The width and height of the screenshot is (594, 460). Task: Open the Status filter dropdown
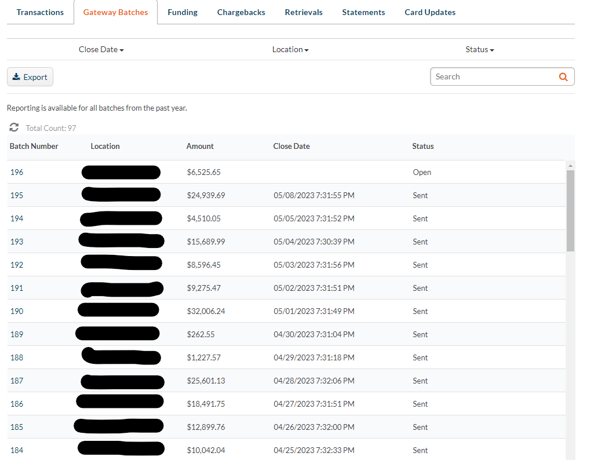click(480, 50)
